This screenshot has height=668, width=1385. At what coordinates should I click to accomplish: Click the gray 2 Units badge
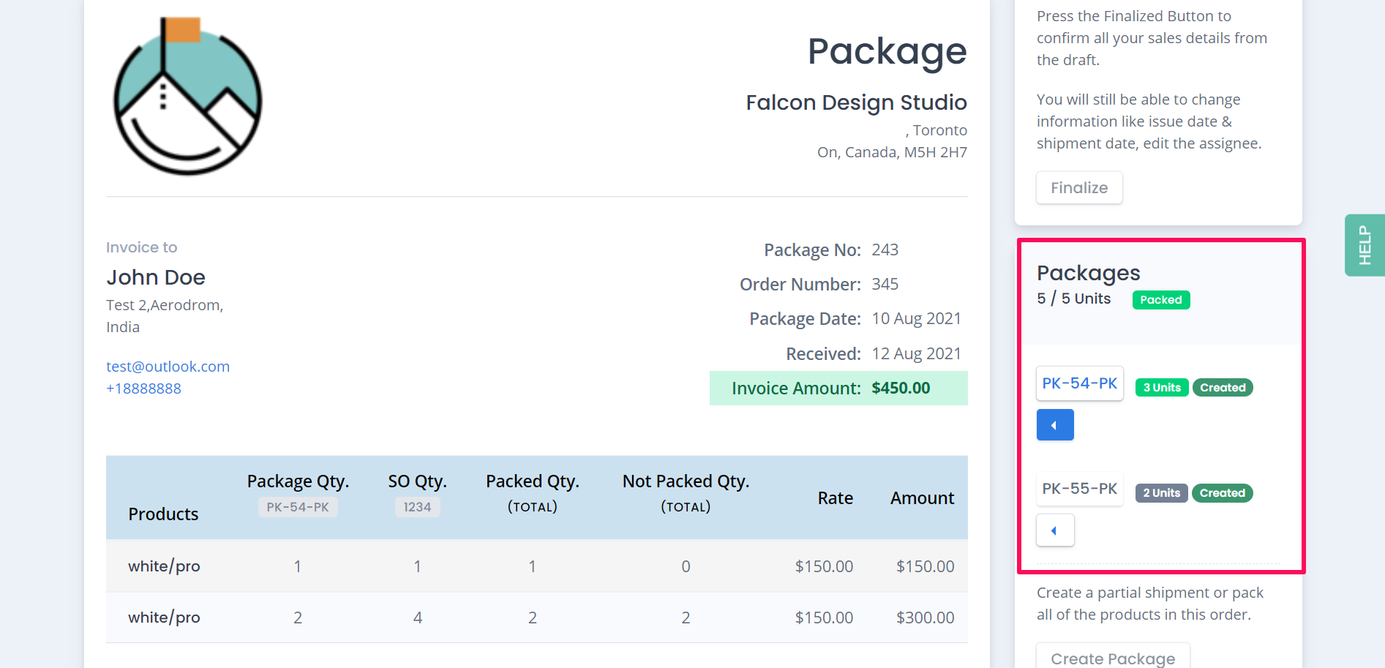point(1161,493)
